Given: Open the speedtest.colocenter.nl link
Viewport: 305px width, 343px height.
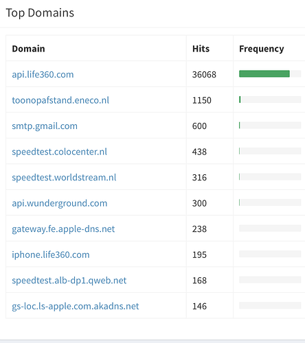Looking at the screenshot, I should [59, 152].
